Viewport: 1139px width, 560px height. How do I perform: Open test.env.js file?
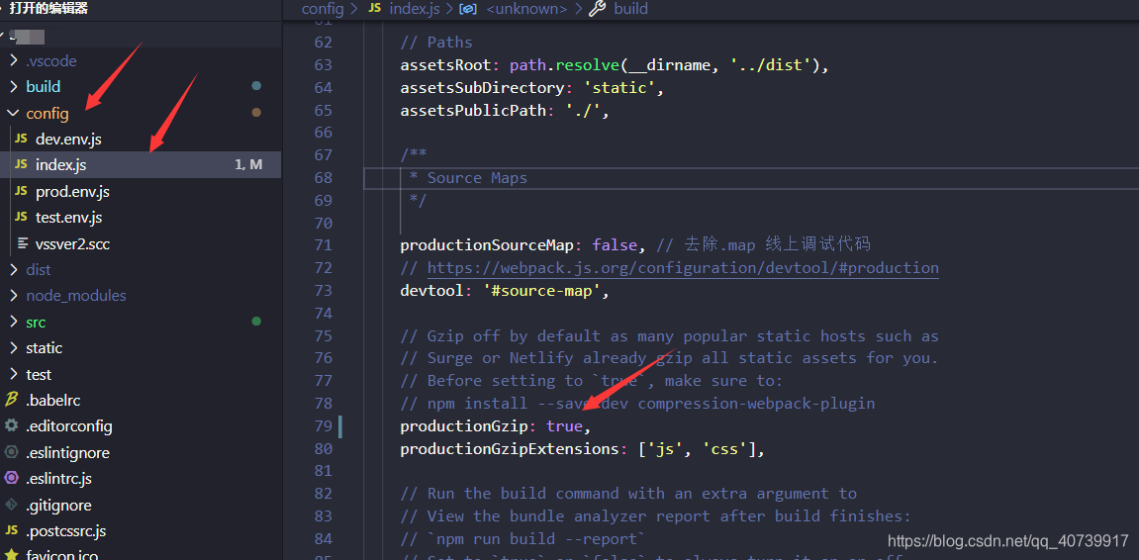tap(69, 217)
